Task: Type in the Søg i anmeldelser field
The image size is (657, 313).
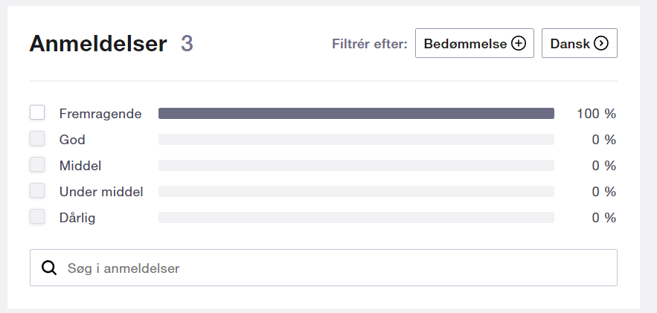Action: 335,268
